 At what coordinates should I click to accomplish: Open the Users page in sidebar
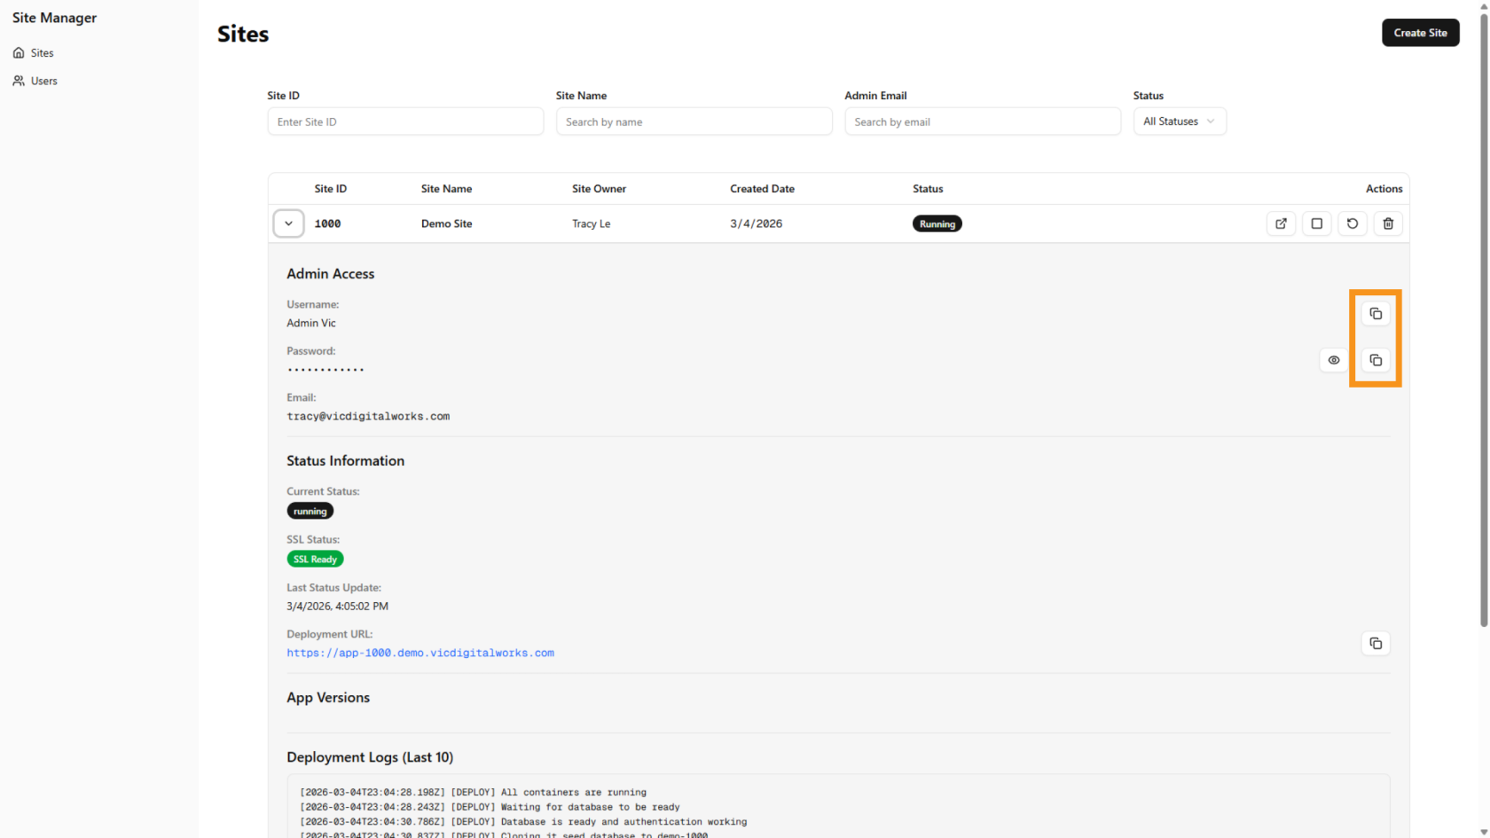tap(43, 81)
